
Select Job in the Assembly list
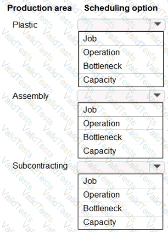(x=121, y=110)
